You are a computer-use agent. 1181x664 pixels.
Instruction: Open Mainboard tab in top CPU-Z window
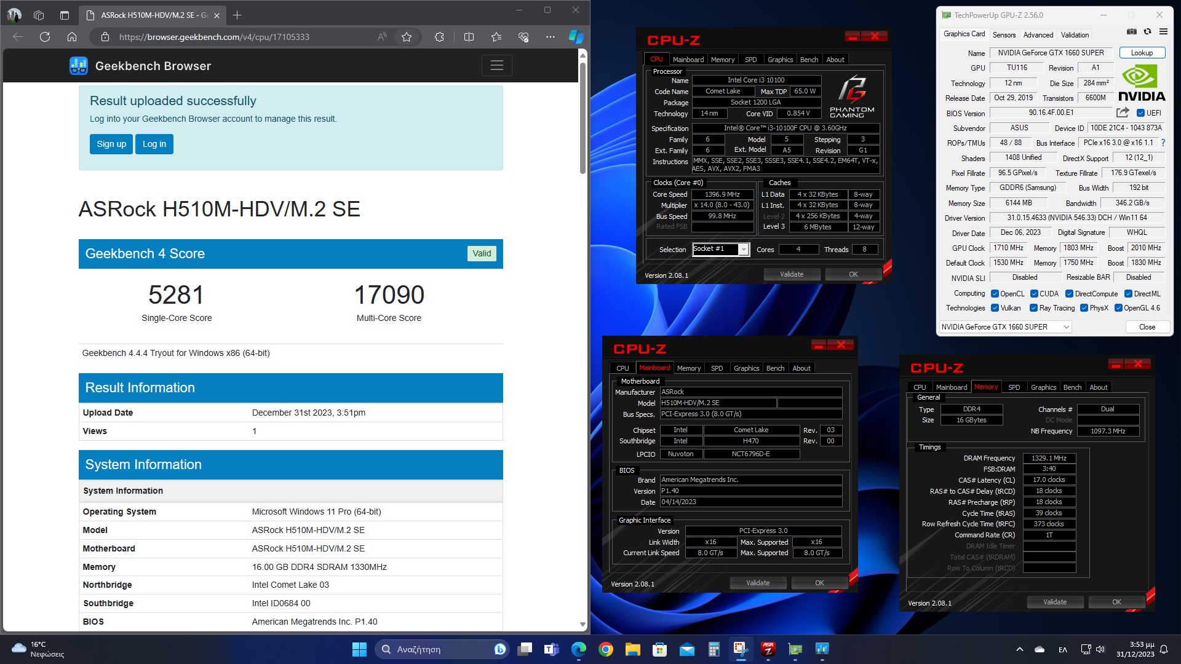(688, 60)
